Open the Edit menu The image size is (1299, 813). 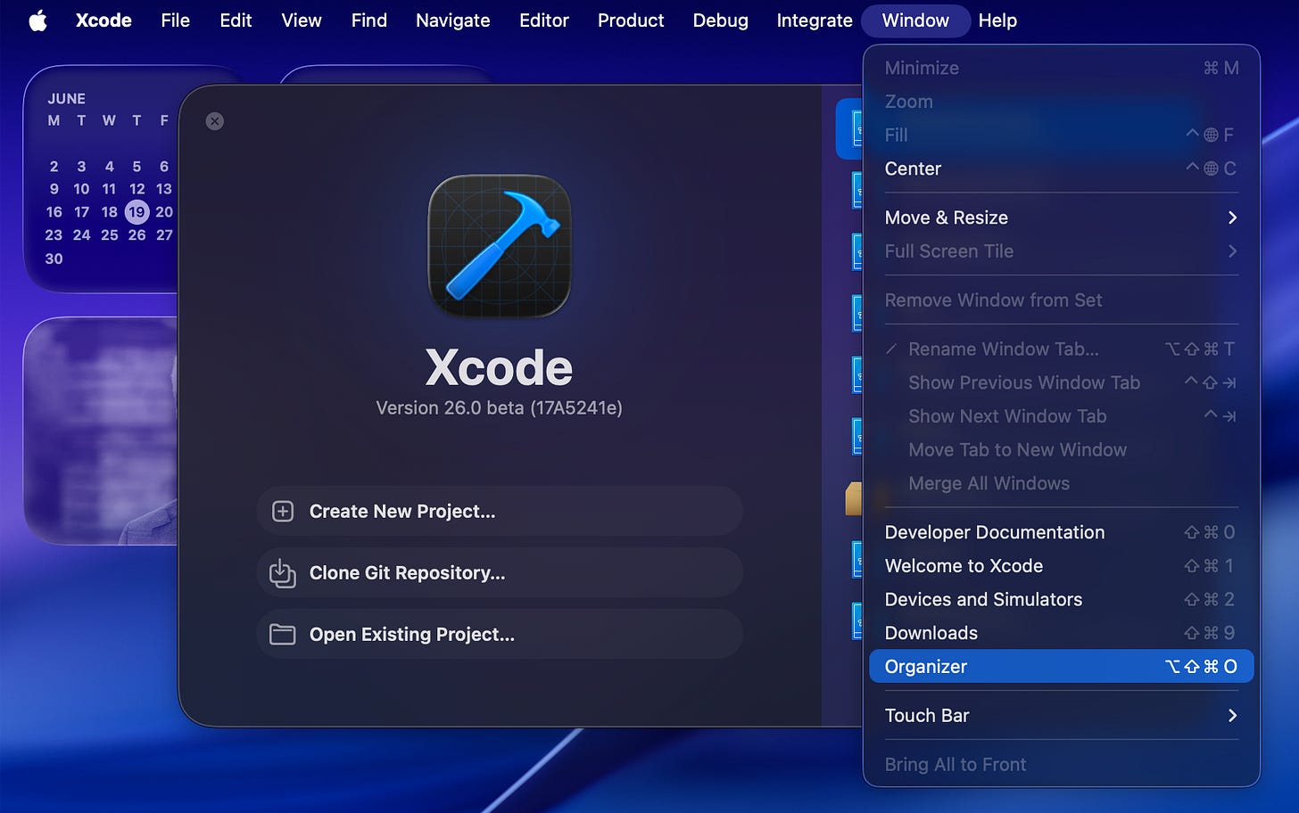tap(236, 21)
